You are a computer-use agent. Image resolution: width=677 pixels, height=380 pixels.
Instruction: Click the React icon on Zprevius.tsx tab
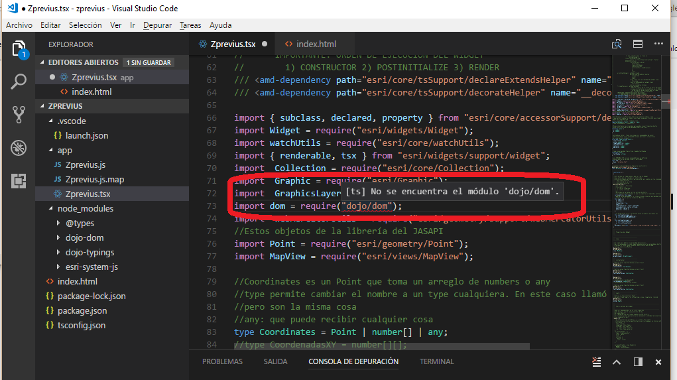coord(202,44)
